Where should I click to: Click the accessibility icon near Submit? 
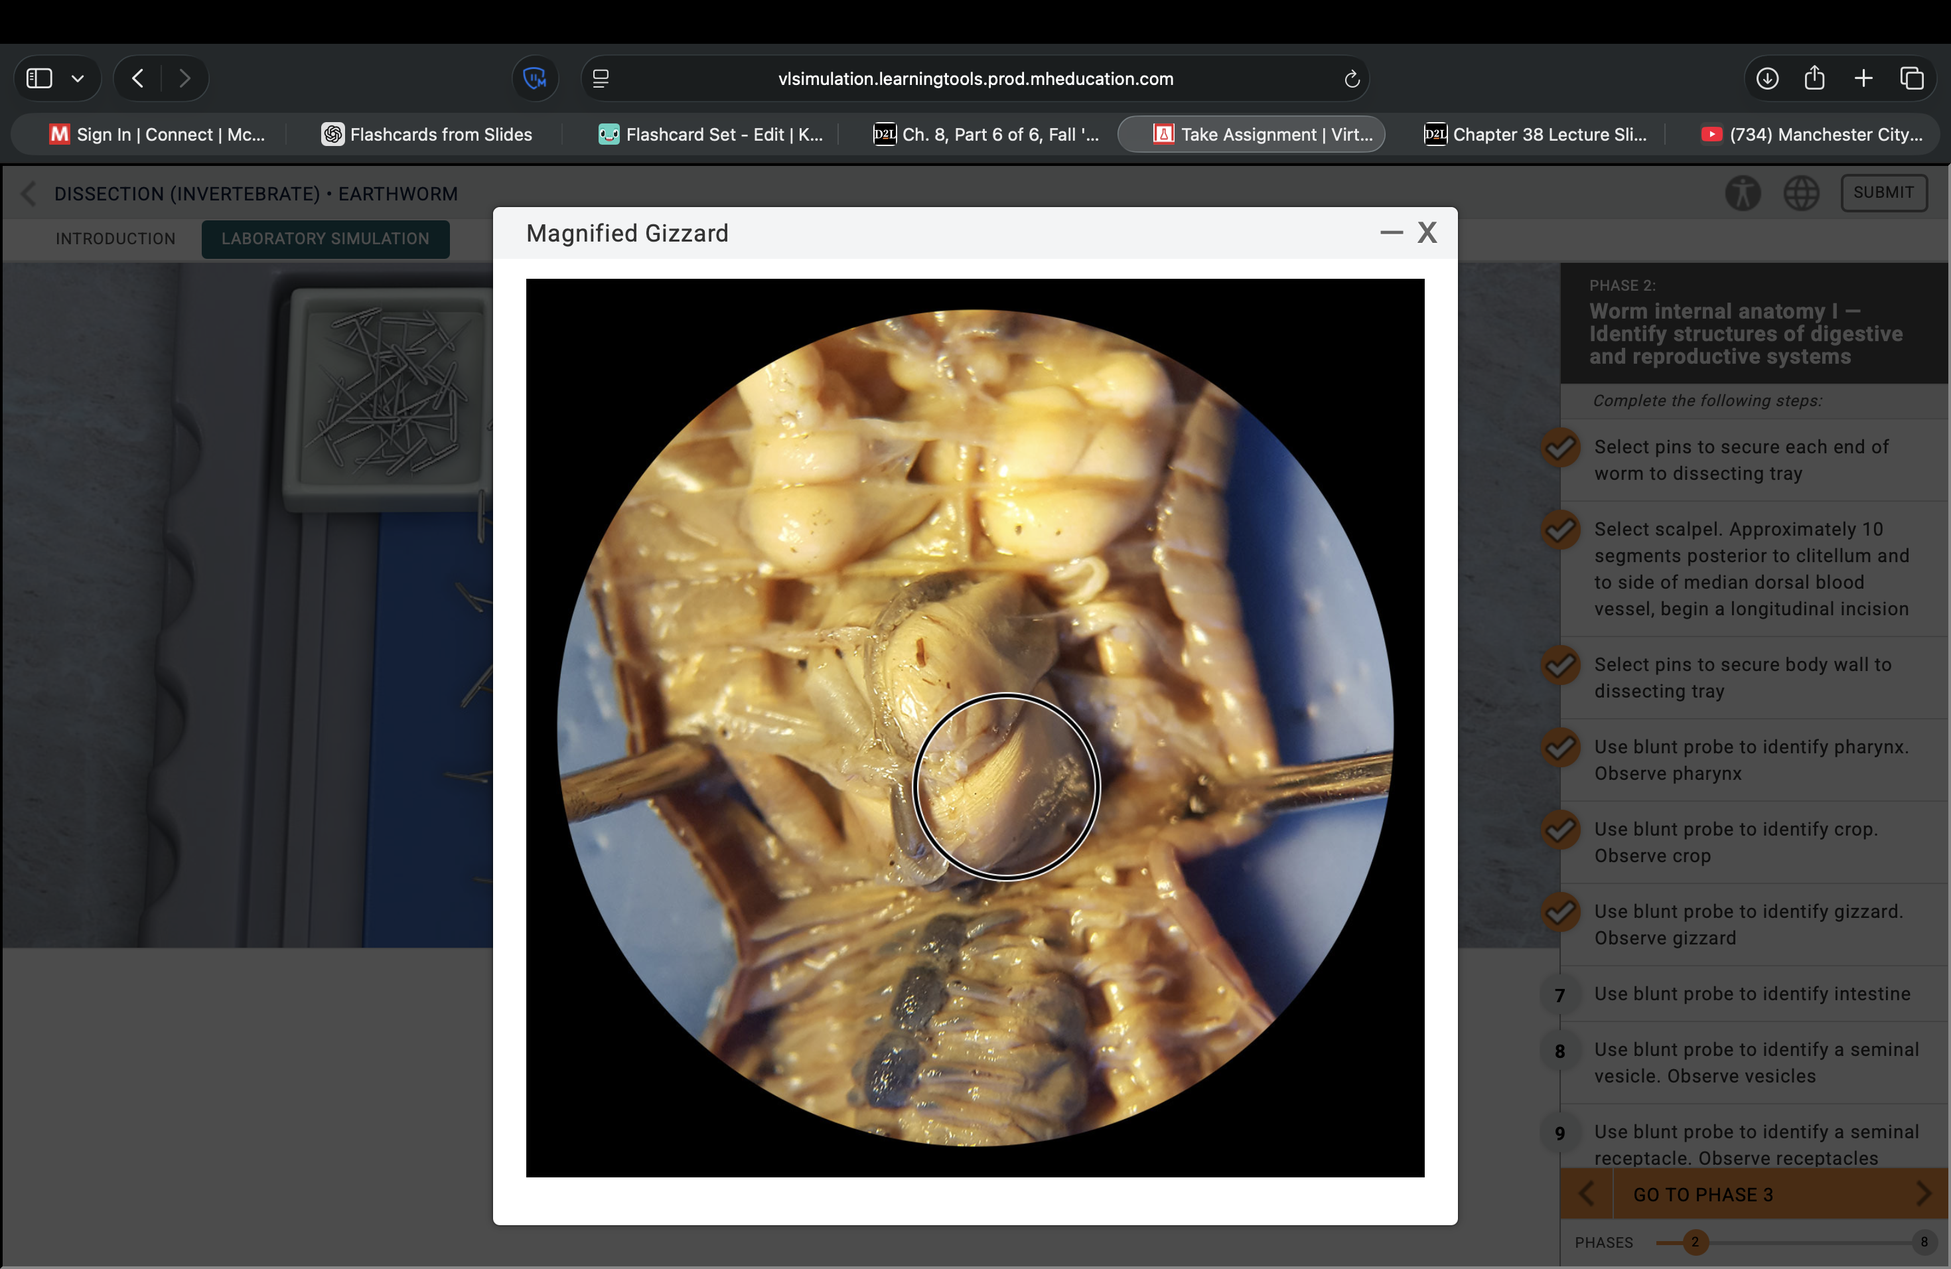point(1742,193)
